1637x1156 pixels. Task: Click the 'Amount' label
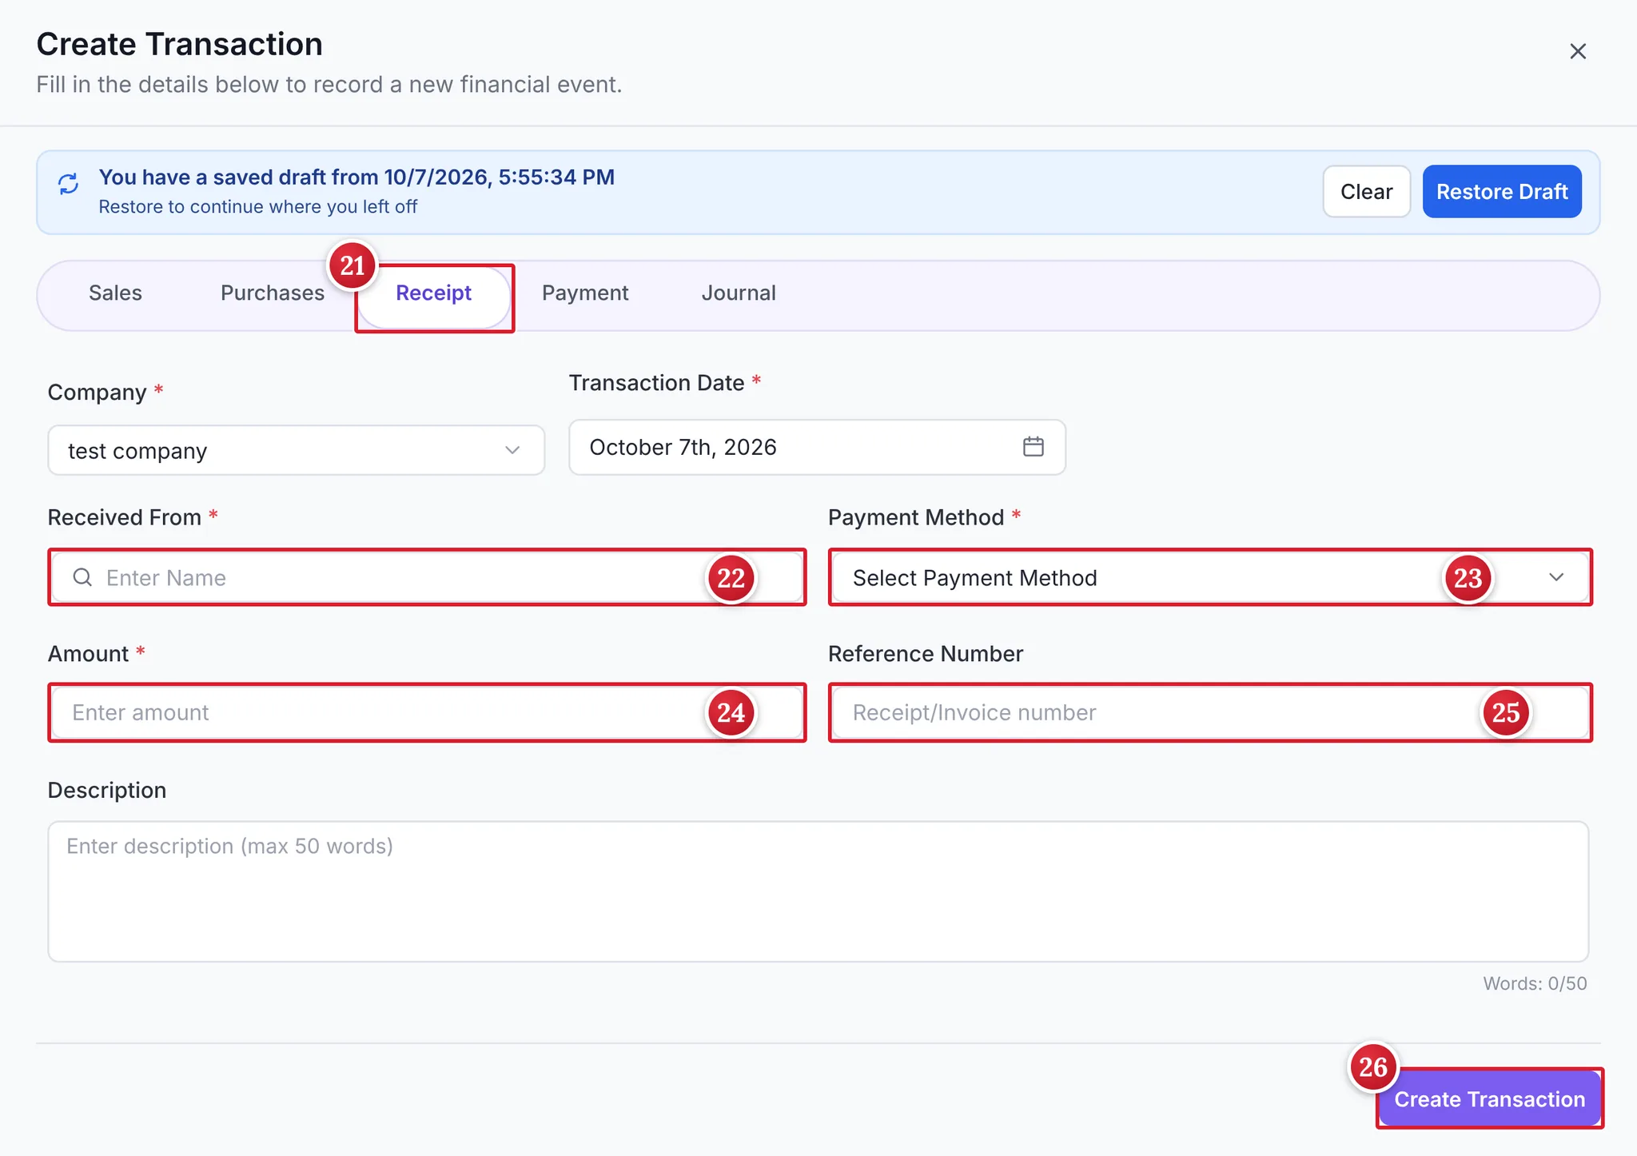point(88,654)
